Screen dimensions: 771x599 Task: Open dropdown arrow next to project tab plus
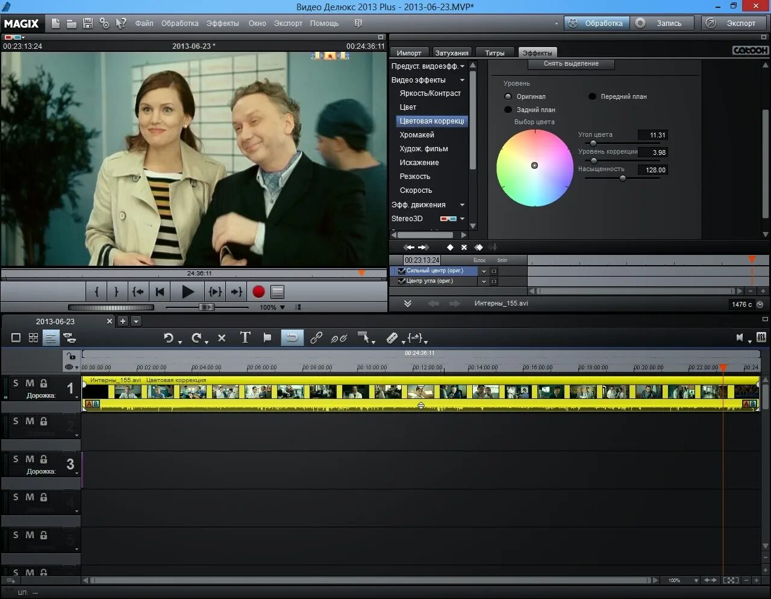[x=136, y=321]
